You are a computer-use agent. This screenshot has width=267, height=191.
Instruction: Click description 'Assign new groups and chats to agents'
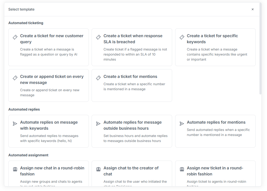51,181
